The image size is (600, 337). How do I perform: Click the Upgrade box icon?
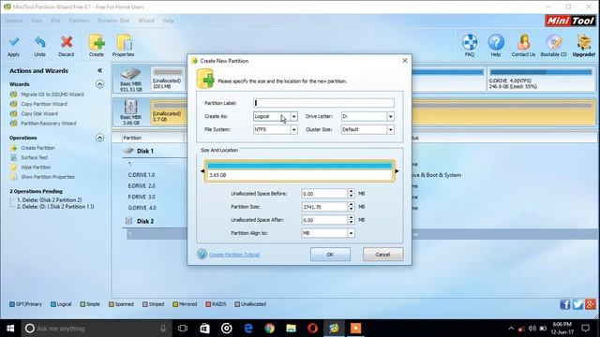point(584,42)
